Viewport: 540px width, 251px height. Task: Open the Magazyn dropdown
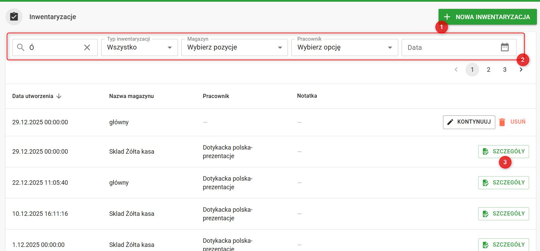pyautogui.click(x=235, y=47)
